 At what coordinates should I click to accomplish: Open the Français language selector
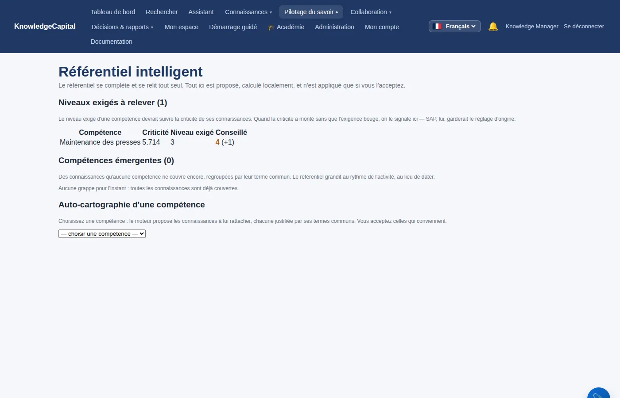click(x=455, y=27)
